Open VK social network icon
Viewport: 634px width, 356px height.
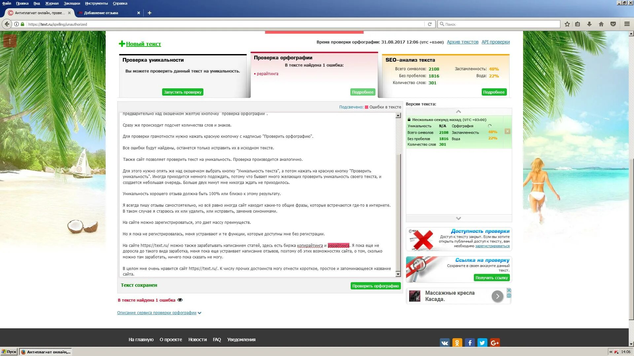coord(445,343)
